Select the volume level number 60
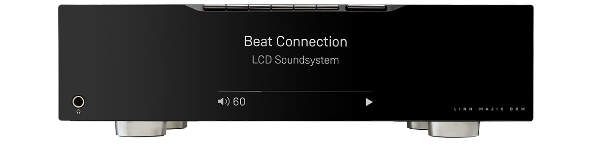Screen dimensions: 591x167 [239, 102]
